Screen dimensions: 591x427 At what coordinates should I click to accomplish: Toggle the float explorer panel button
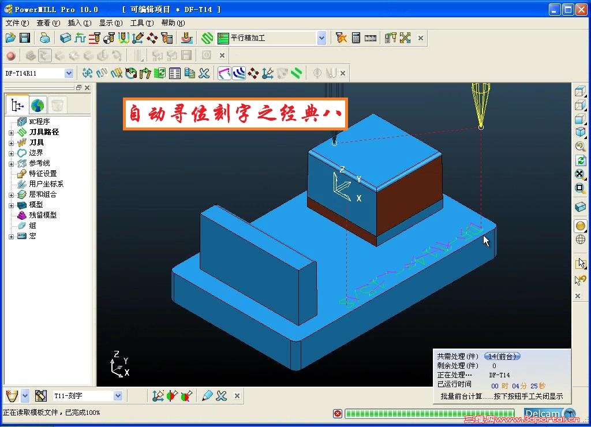click(78, 88)
